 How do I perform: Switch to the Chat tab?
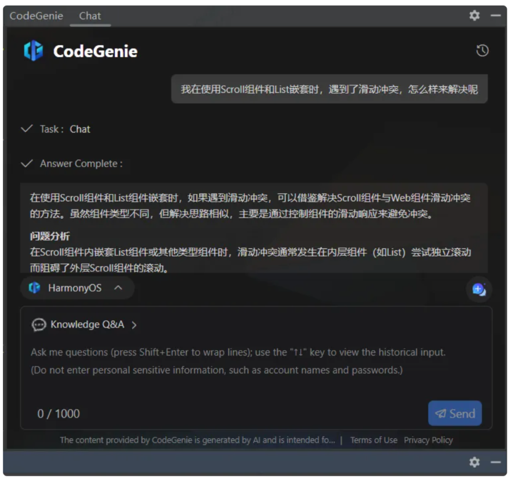[90, 16]
